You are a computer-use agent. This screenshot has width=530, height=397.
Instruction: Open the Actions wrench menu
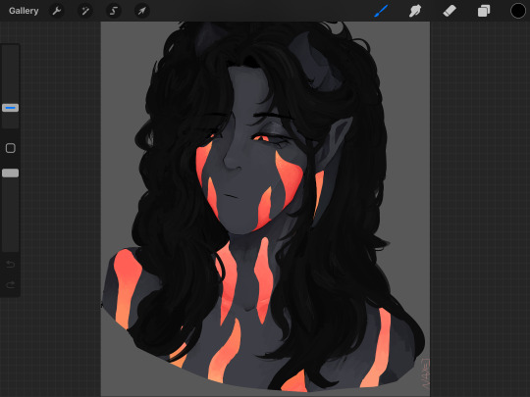(57, 11)
